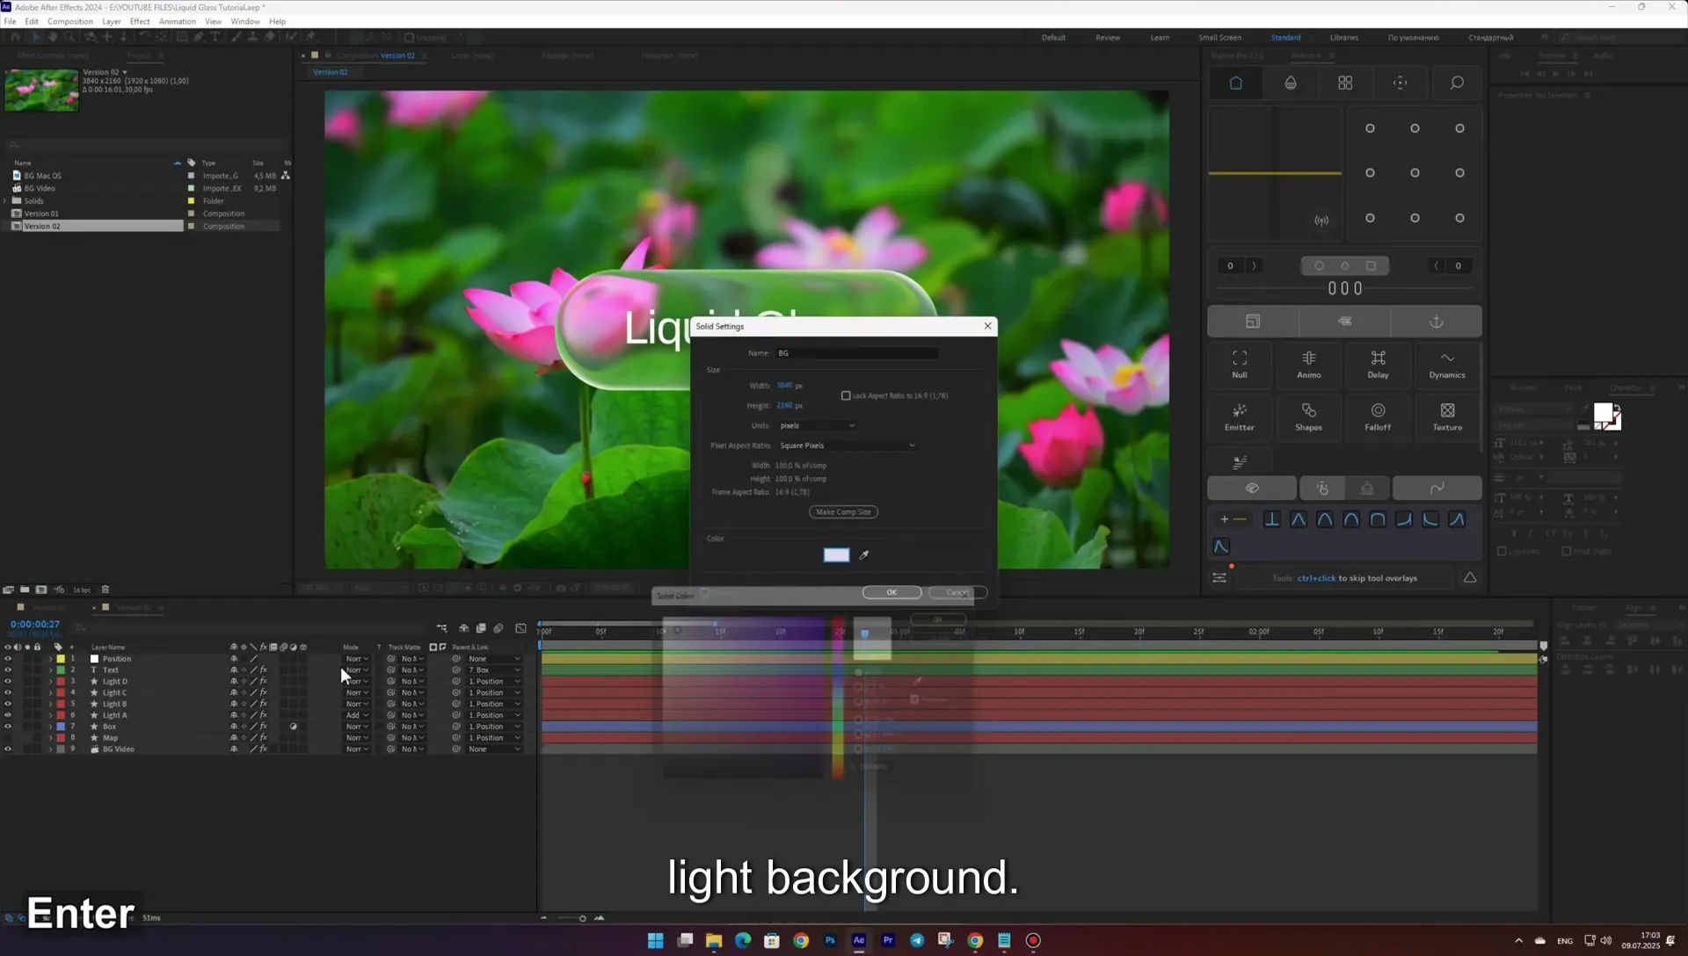
Task: Open the Layer menu
Action: click(112, 21)
